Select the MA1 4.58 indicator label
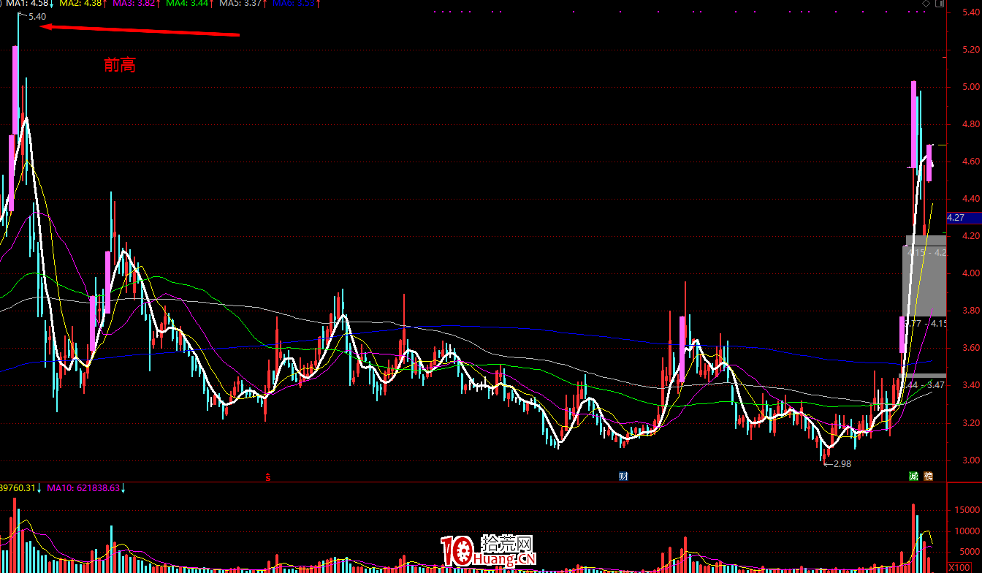 pyautogui.click(x=29, y=4)
